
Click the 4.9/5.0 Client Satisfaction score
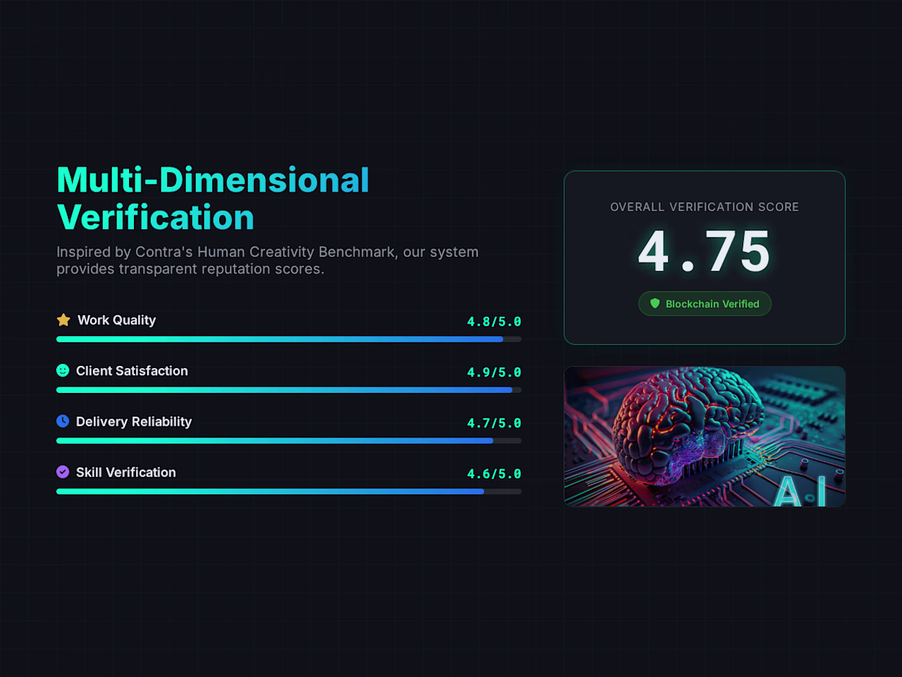click(494, 372)
